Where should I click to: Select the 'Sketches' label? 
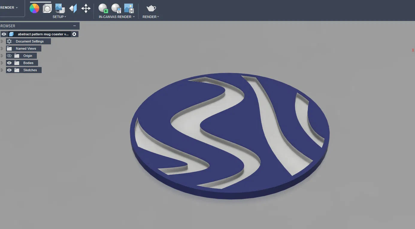click(30, 70)
